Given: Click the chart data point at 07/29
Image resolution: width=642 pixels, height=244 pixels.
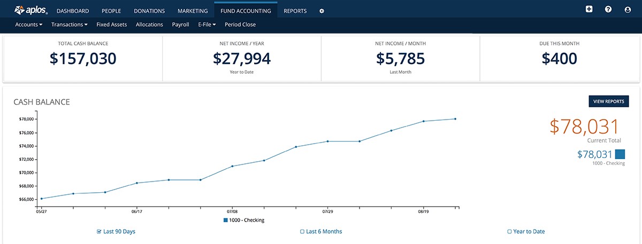Looking at the screenshot, I should click(327, 141).
